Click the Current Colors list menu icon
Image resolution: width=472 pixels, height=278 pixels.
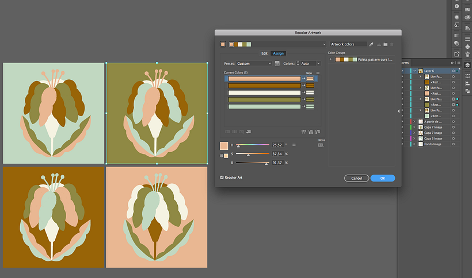tap(318, 73)
